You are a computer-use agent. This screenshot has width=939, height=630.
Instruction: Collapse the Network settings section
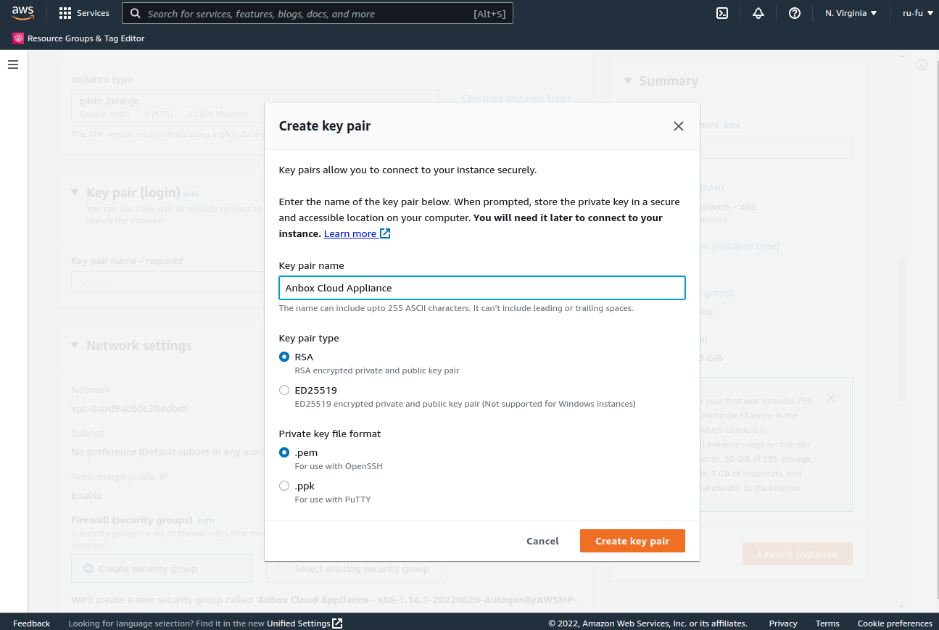[75, 346]
